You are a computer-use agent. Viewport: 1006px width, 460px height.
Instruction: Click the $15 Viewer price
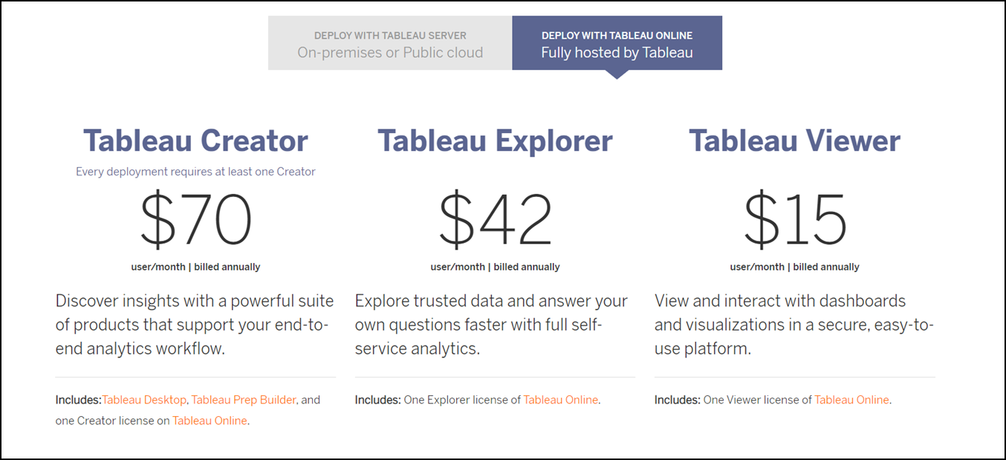(x=794, y=219)
